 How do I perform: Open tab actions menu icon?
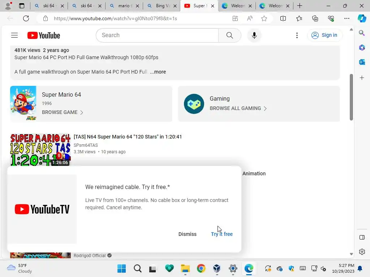tap(22, 6)
